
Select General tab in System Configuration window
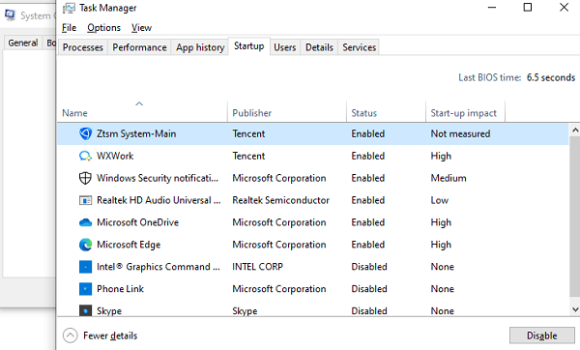[x=23, y=43]
